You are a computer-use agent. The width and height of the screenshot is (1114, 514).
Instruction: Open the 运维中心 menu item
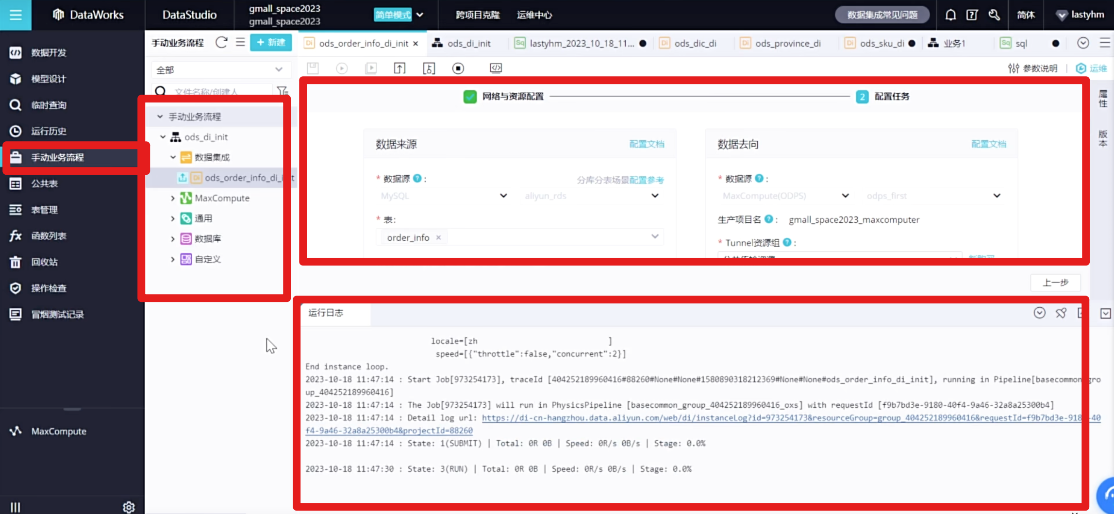[534, 15]
